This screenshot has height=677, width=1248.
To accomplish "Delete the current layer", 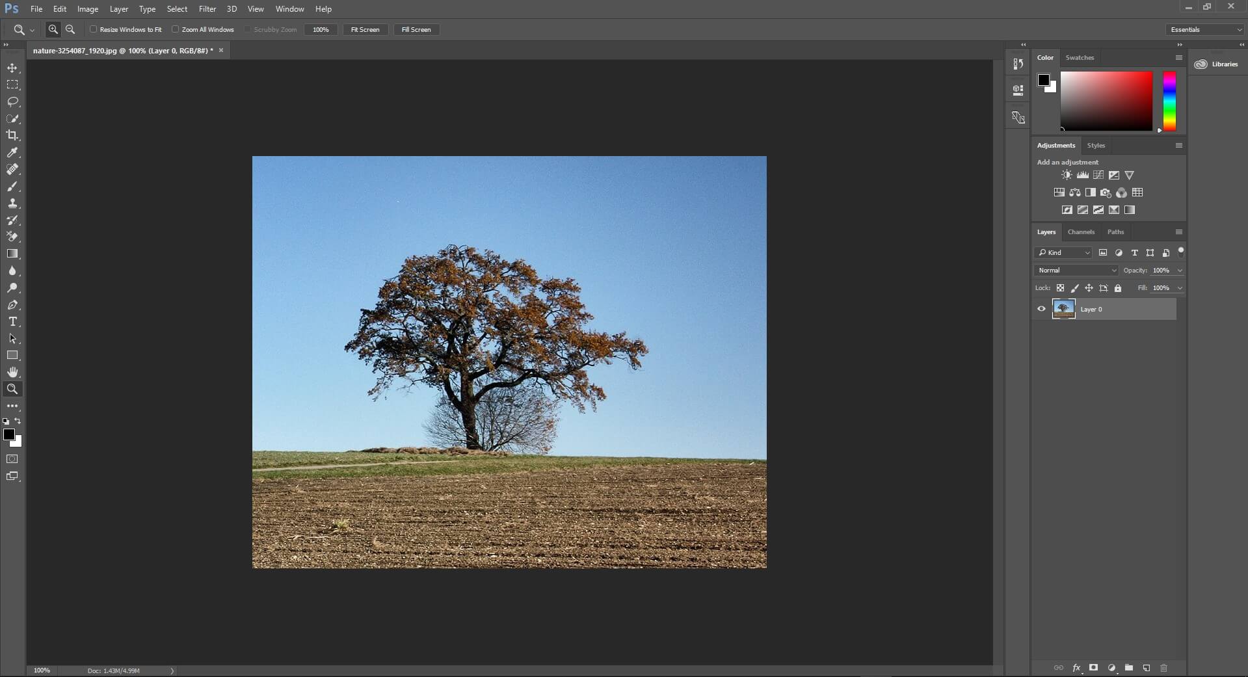I will click(x=1163, y=668).
